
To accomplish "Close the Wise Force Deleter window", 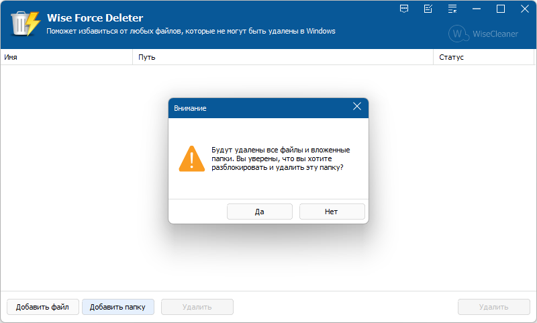I will 525,9.
